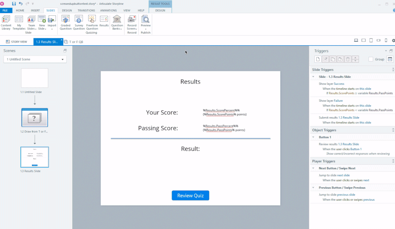
Task: Collapse the Object Triggers section
Action: click(x=393, y=130)
